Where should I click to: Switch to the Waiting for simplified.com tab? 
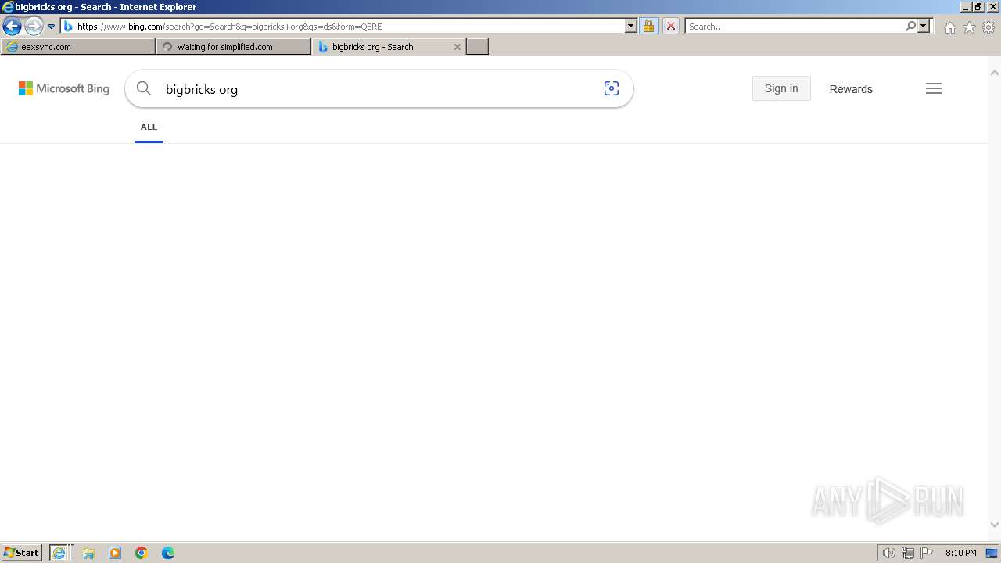point(233,47)
